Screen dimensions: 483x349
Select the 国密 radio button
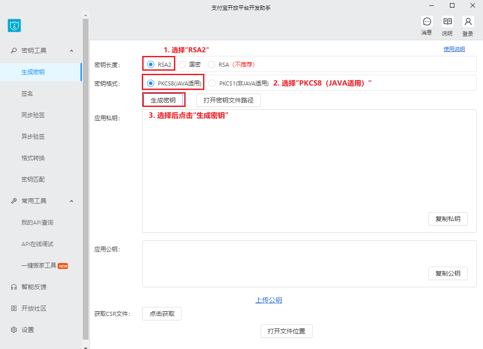pyautogui.click(x=182, y=64)
